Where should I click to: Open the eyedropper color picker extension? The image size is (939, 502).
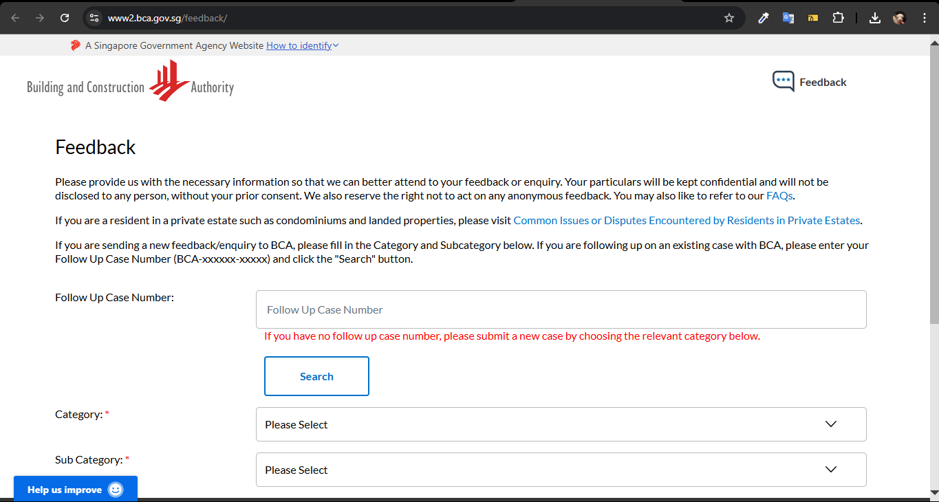(x=764, y=18)
